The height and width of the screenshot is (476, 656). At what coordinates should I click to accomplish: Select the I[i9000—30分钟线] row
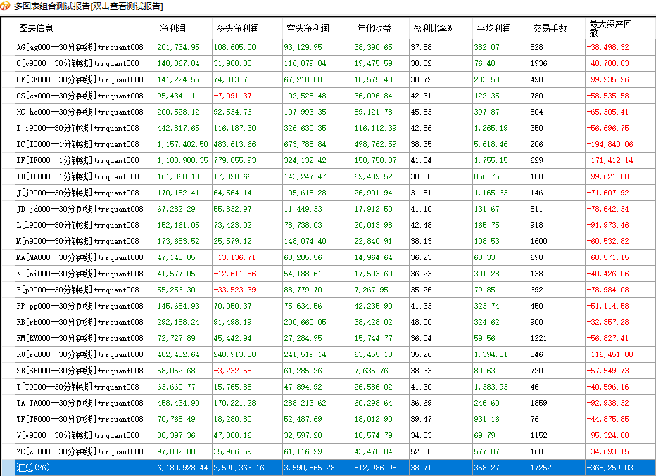328,128
